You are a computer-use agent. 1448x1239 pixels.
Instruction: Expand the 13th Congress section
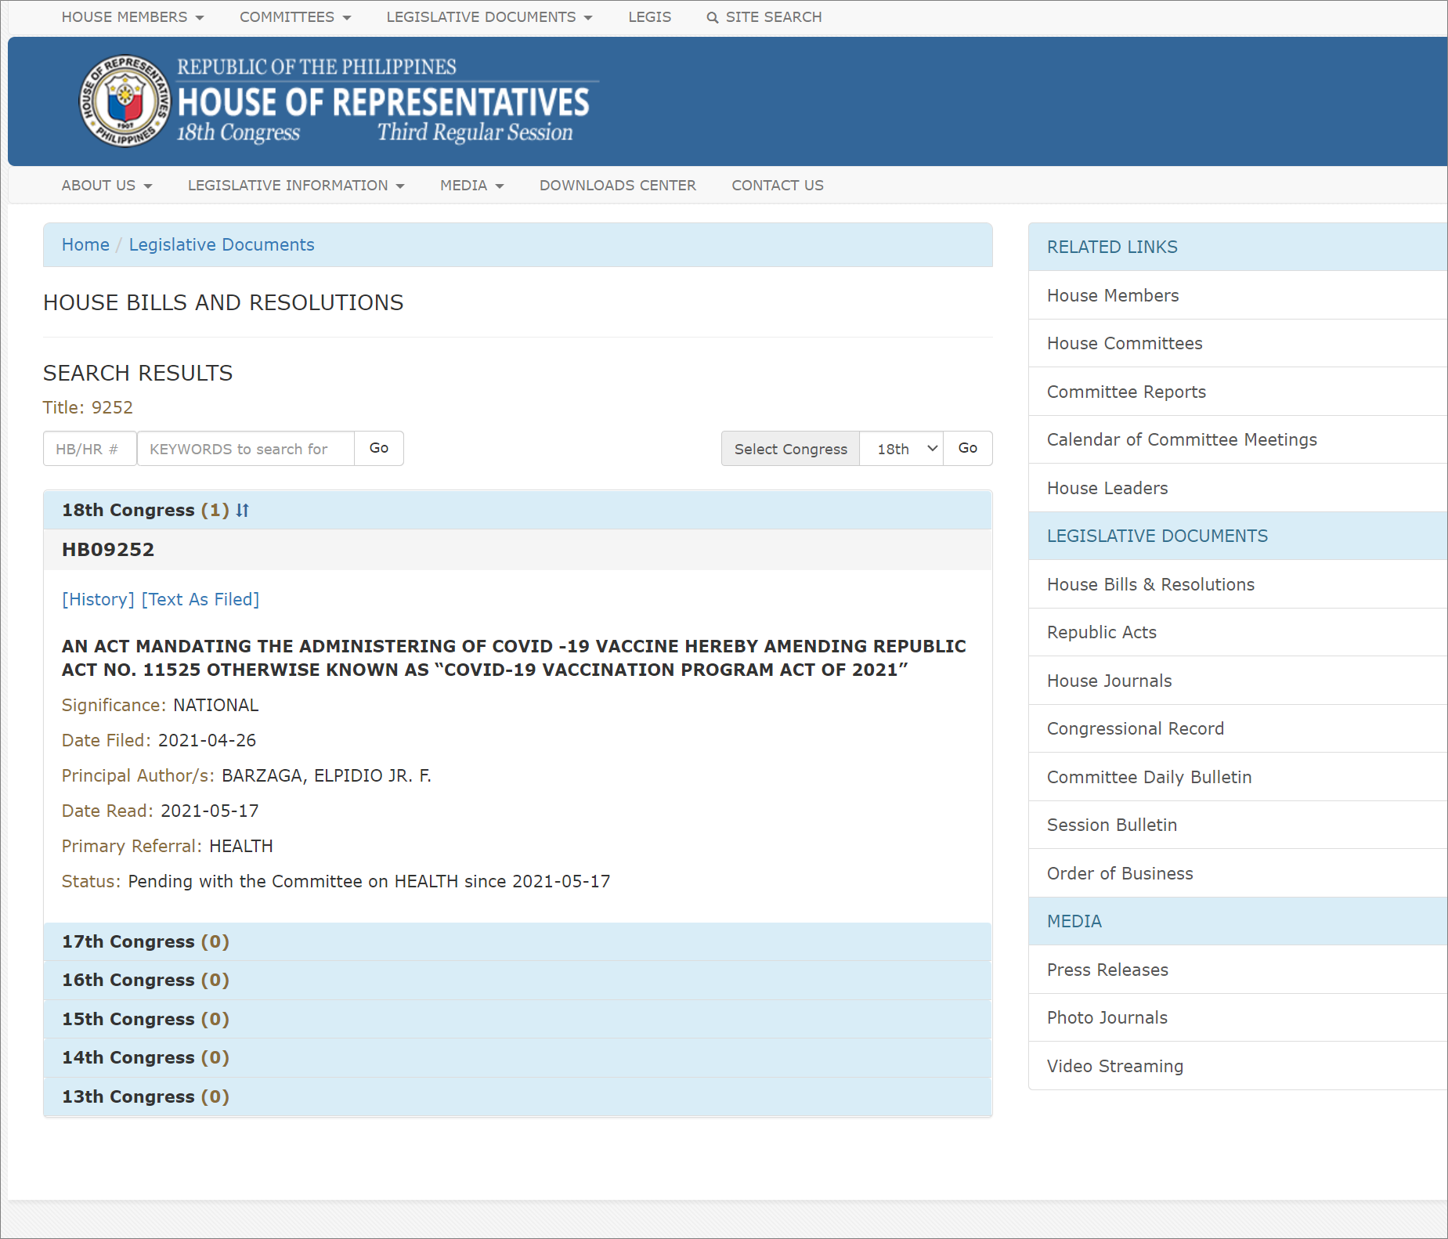pyautogui.click(x=518, y=1096)
